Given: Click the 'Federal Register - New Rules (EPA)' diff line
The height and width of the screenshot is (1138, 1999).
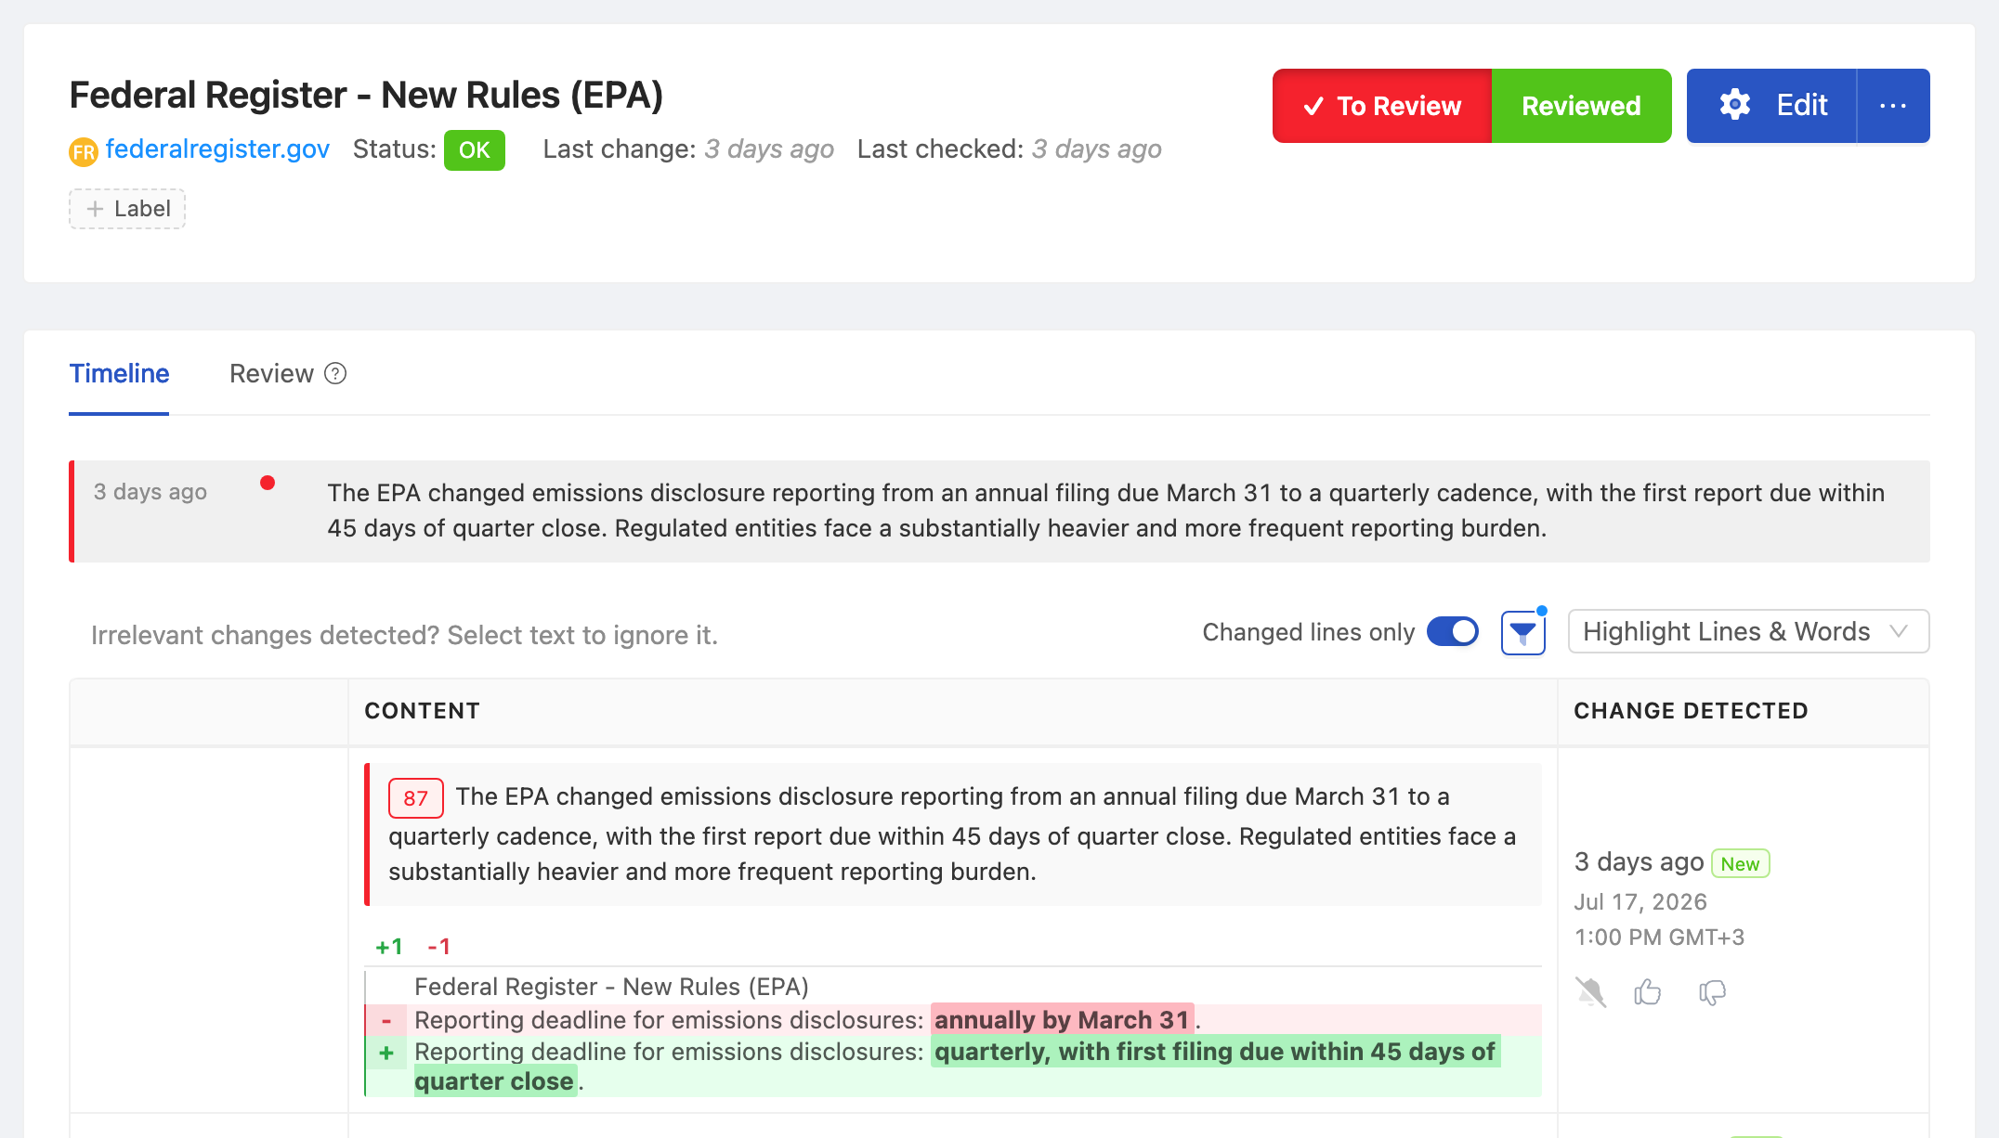Looking at the screenshot, I should (611, 987).
